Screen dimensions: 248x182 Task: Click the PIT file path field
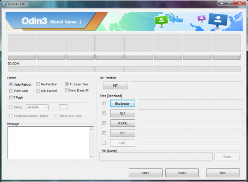pos(186,85)
